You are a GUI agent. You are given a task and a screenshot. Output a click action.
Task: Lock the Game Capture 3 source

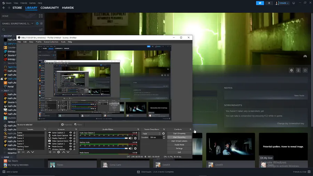point(74,133)
